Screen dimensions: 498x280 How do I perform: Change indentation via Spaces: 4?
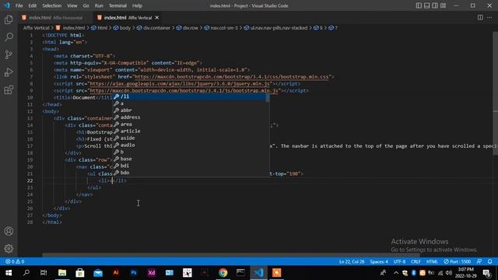379,261
